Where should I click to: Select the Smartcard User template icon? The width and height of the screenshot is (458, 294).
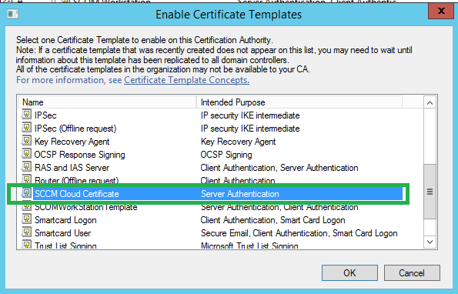point(26,232)
